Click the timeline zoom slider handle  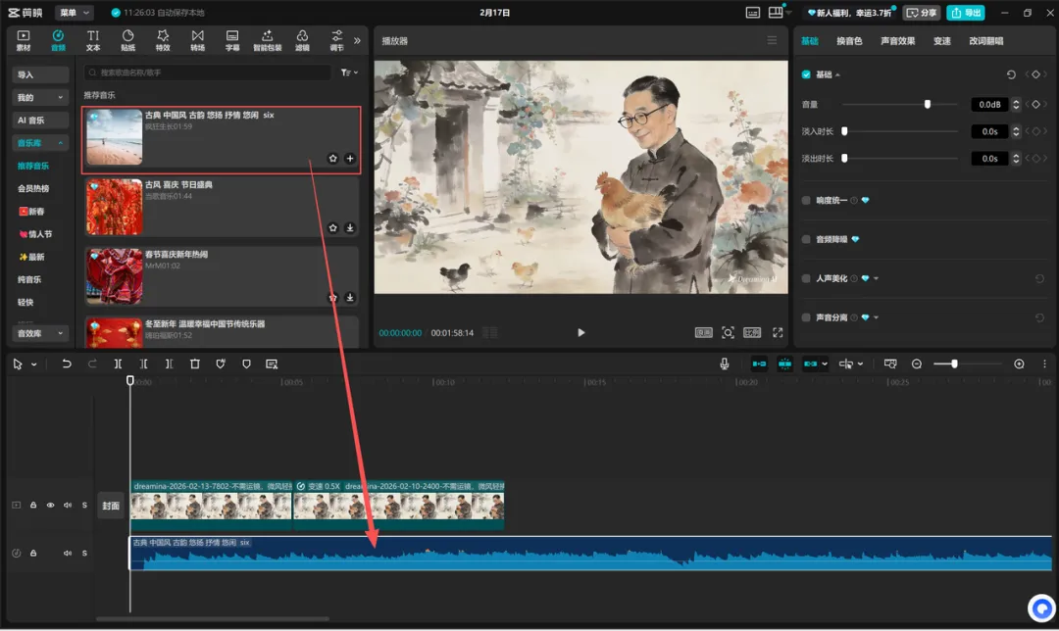[954, 364]
